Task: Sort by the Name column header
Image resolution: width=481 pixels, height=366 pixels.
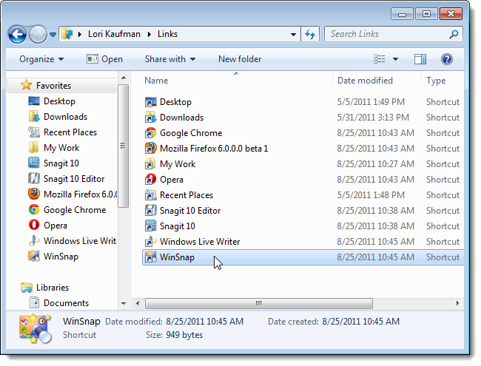Action: tap(156, 81)
